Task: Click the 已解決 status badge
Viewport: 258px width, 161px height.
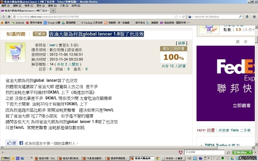Action: [x=40, y=34]
